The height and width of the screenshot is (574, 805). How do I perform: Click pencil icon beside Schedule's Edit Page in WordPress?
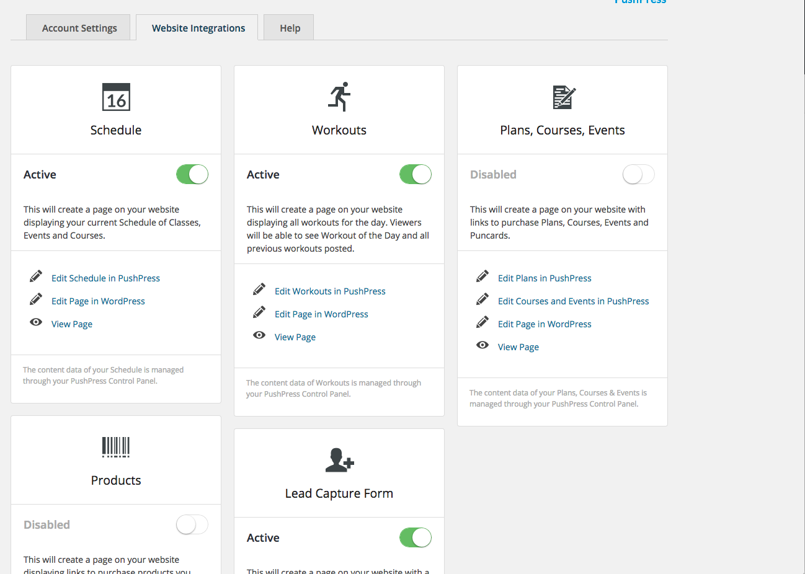(x=36, y=299)
